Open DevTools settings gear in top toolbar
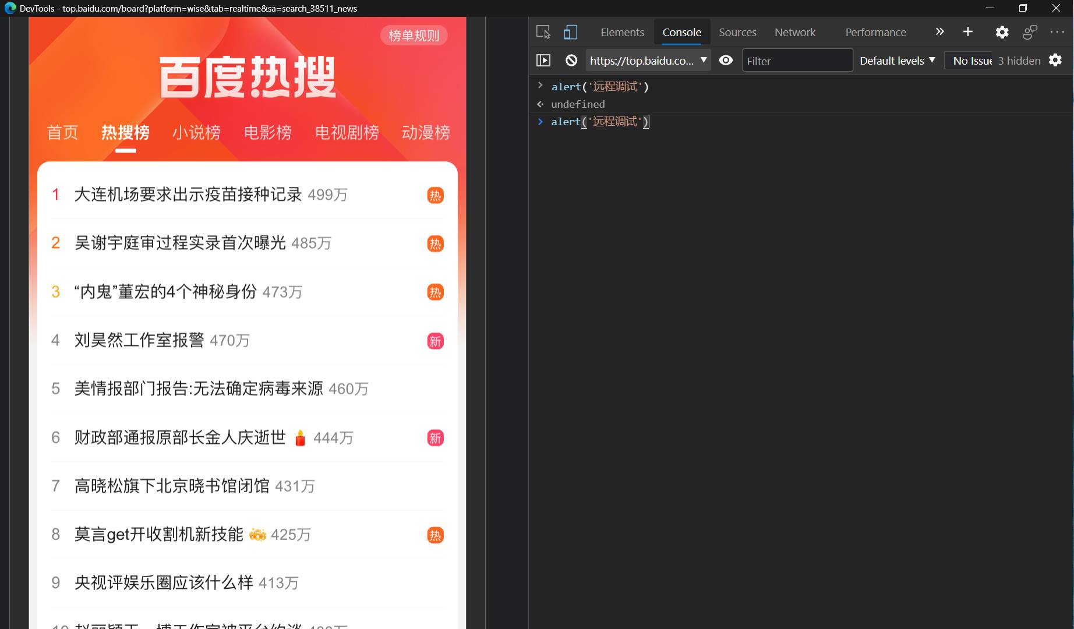Viewport: 1074px width, 629px height. 1002,32
